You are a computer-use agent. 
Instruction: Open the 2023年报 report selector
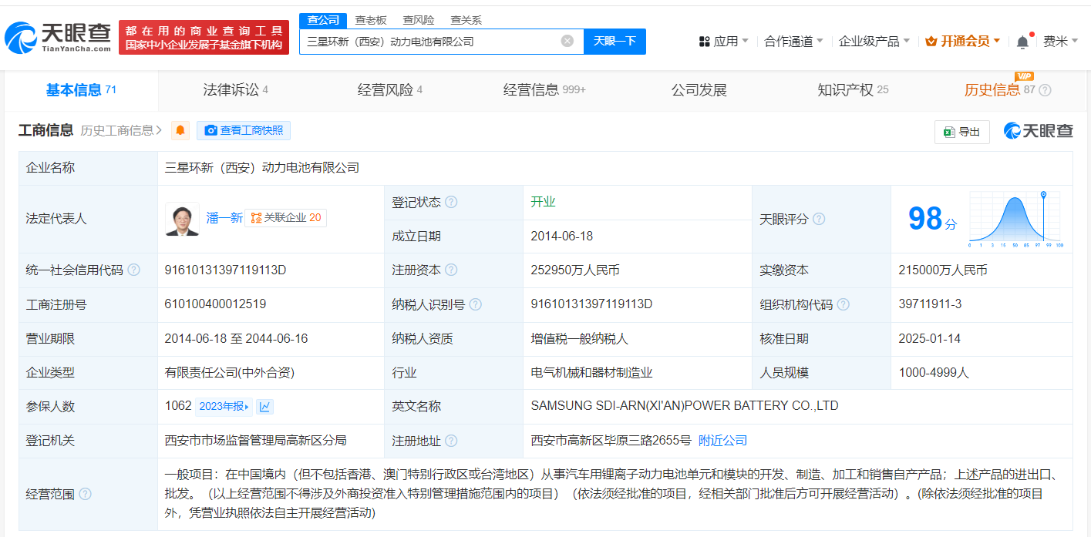pyautogui.click(x=224, y=407)
